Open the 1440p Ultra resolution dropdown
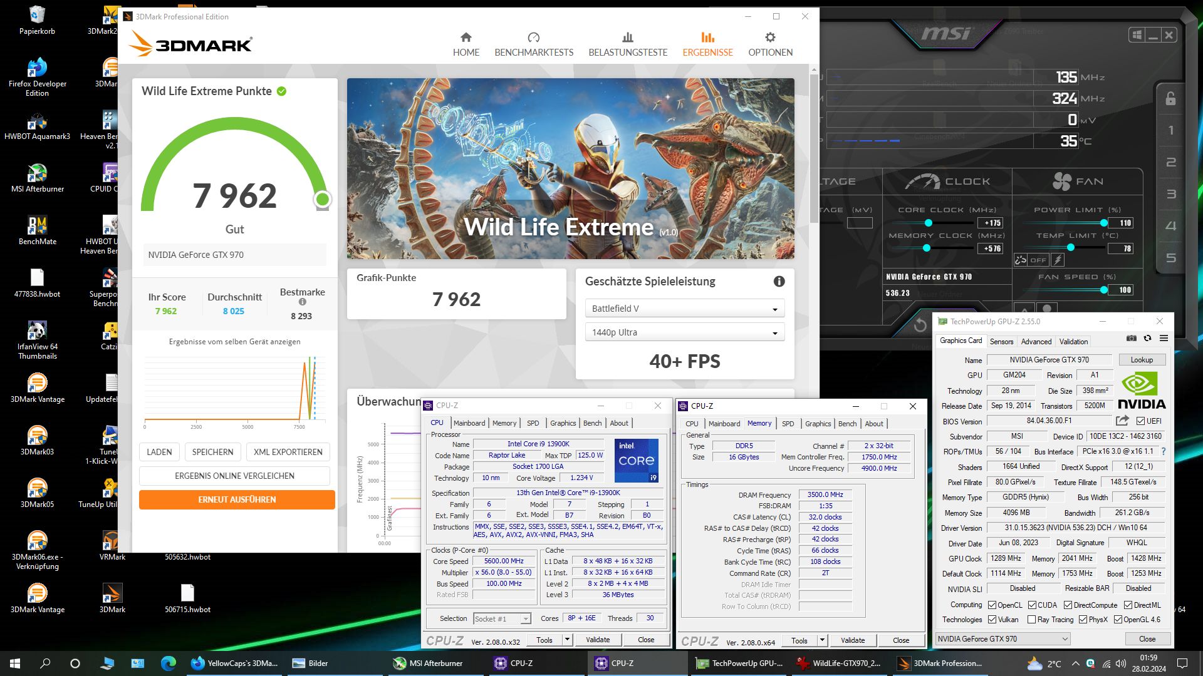 [685, 332]
